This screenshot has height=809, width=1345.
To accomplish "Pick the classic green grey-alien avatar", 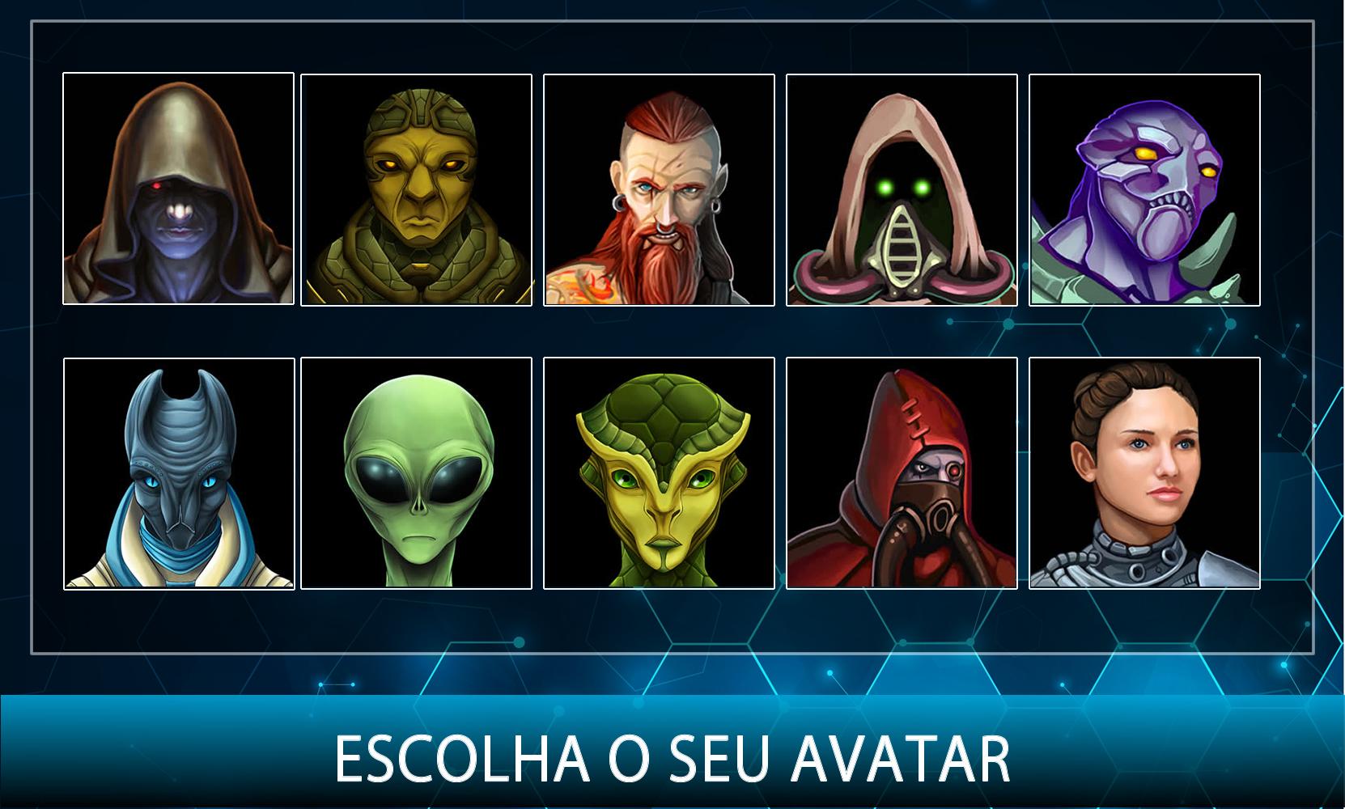I will [x=416, y=473].
